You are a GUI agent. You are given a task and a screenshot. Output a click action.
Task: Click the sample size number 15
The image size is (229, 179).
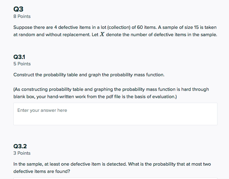point(196,27)
